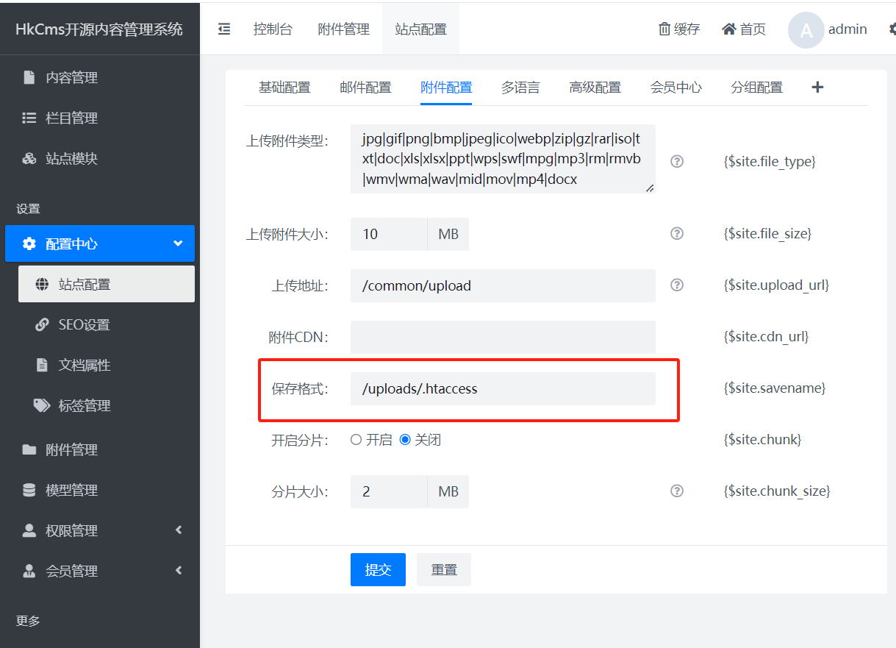Collapse the sidebar with the menu fold icon
The width and height of the screenshot is (896, 648).
point(224,29)
